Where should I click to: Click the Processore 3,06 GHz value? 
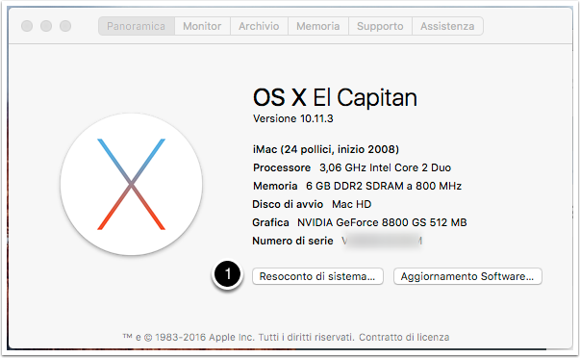(385, 167)
